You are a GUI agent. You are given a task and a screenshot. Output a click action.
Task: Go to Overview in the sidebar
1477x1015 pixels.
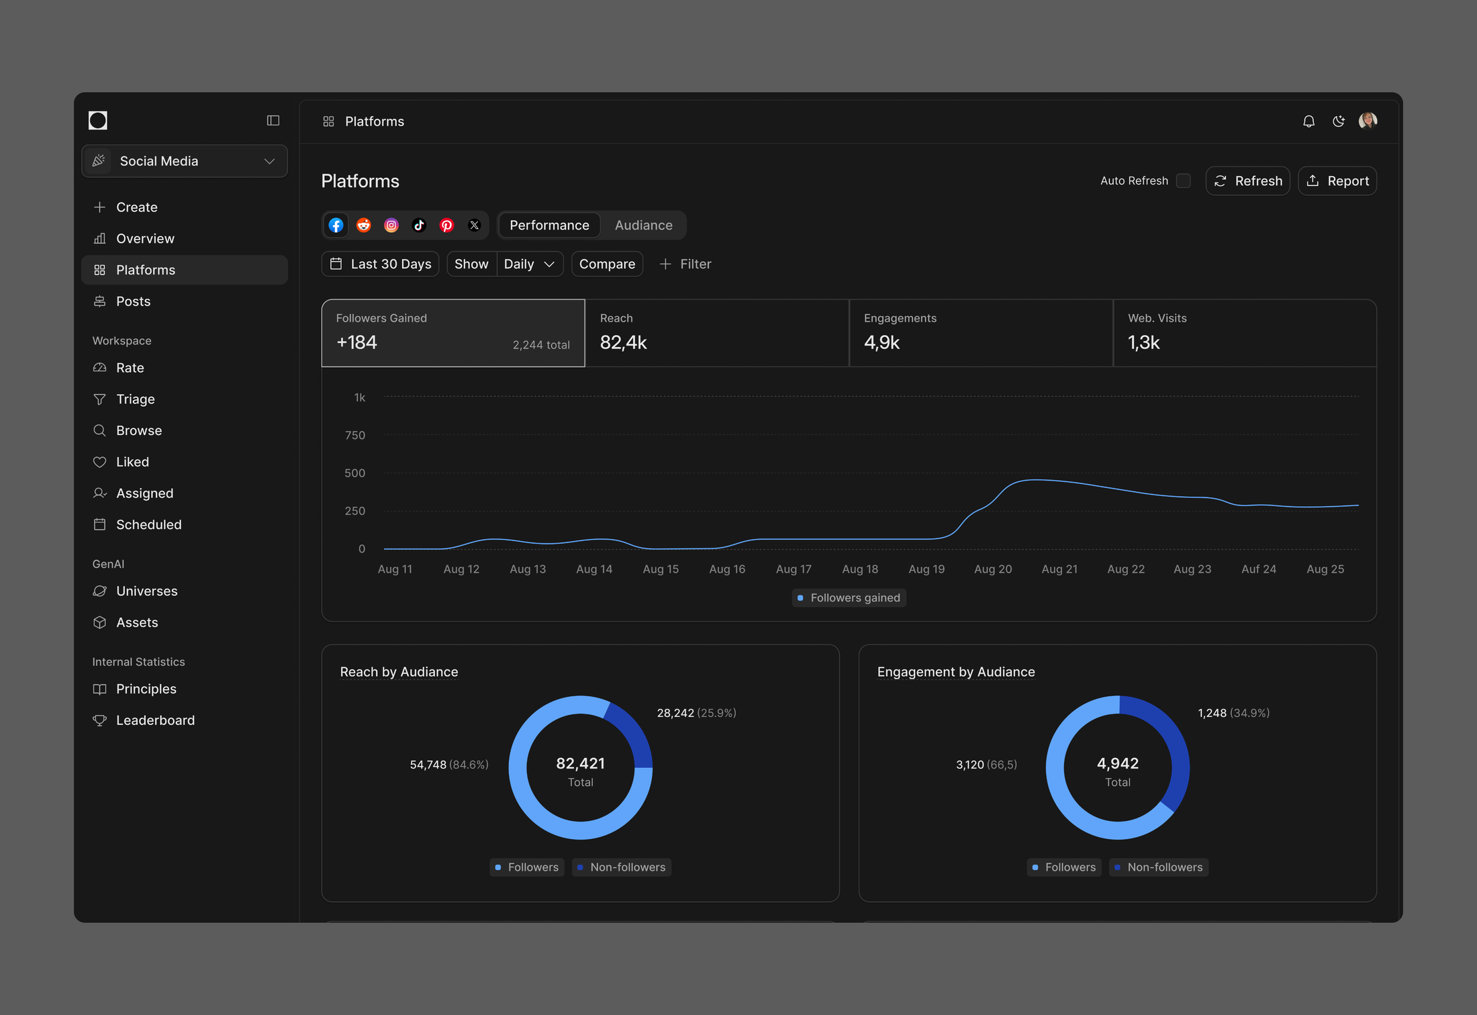tap(185, 239)
